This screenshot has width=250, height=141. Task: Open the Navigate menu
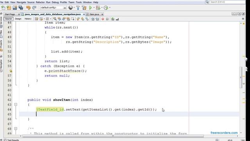pyautogui.click(x=21, y=2)
